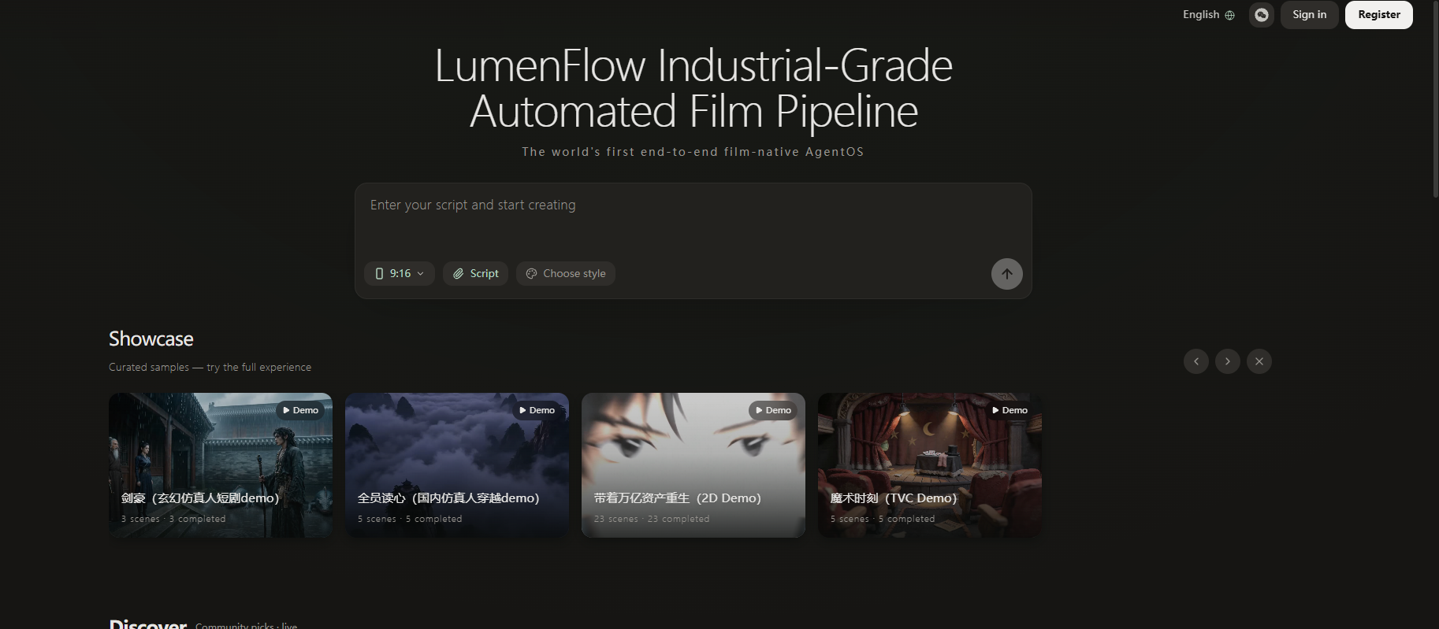Click 'Curated samples — try the full experience' text
The width and height of the screenshot is (1439, 629).
coord(210,367)
